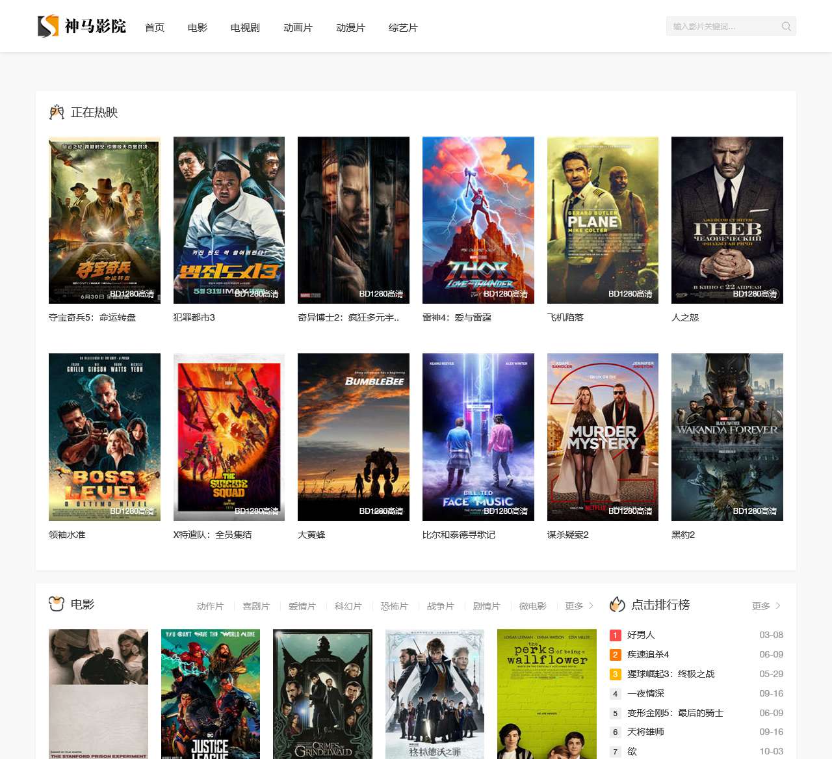Click the 神马影院 site logo
The width and height of the screenshot is (832, 759).
tap(82, 26)
